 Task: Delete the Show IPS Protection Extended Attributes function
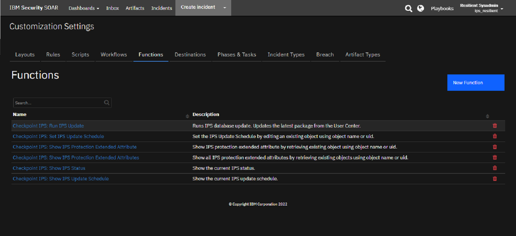click(495, 157)
